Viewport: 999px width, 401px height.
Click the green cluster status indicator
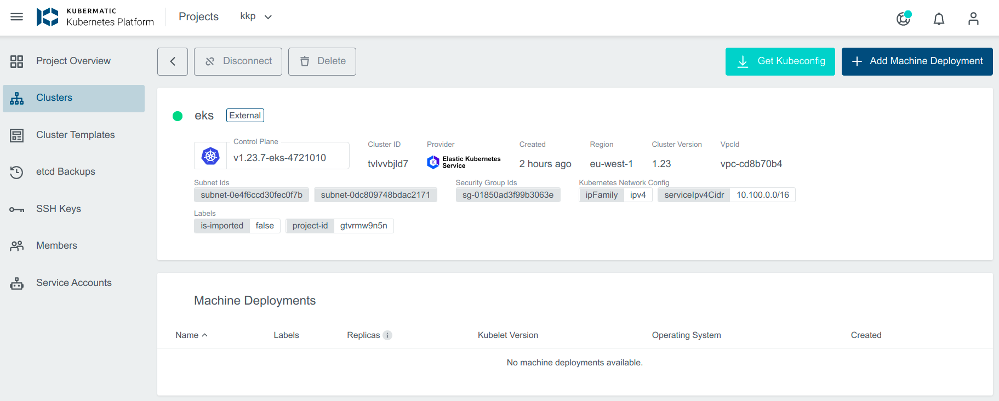coord(178,116)
